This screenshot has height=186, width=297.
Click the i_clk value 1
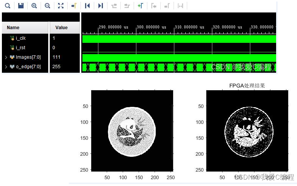54,38
